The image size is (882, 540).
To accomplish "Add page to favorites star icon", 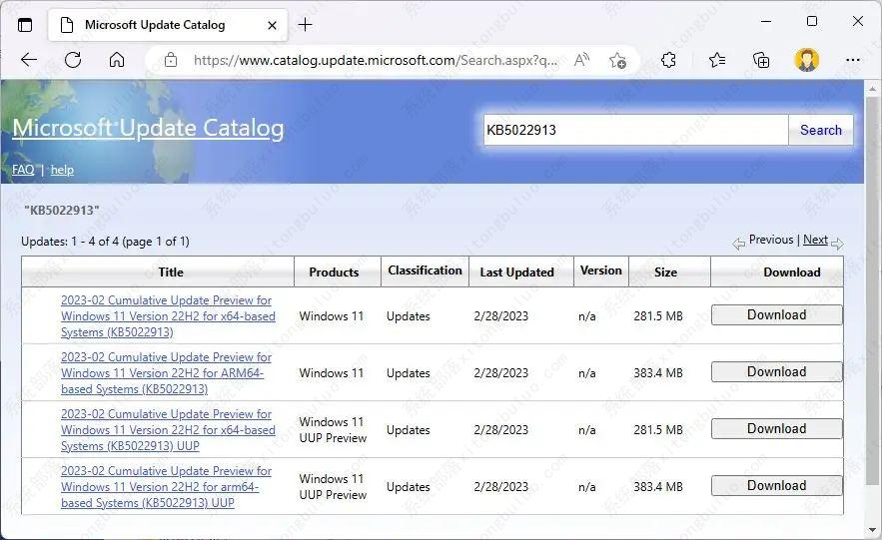I will pos(617,60).
